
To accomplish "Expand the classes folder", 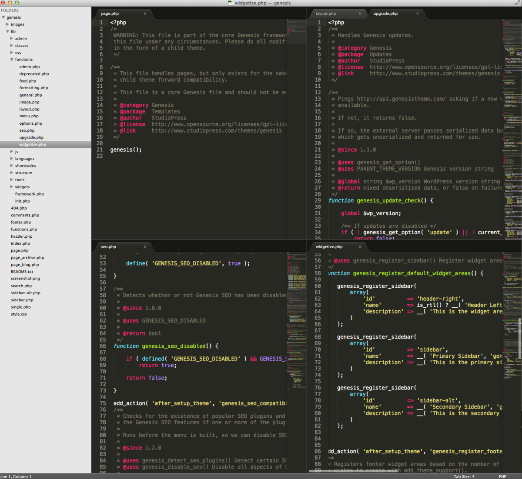I will [x=12, y=45].
